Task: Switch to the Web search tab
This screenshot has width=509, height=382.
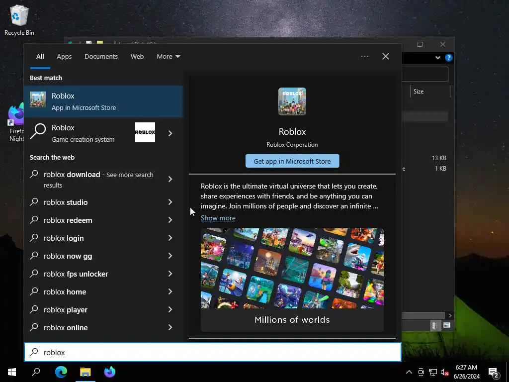Action: pyautogui.click(x=137, y=57)
